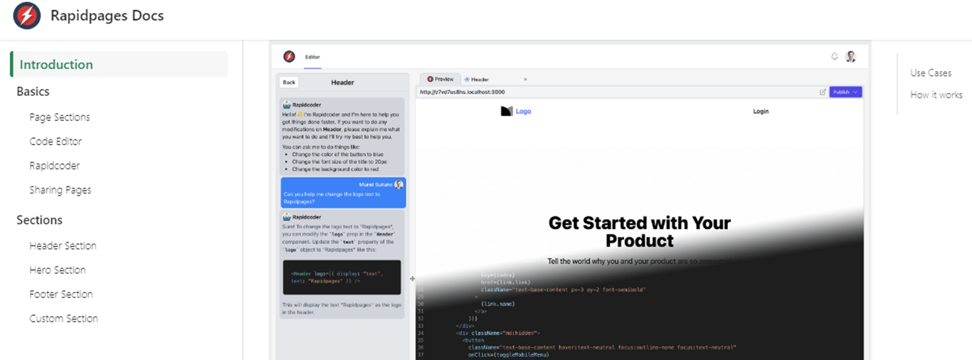The height and width of the screenshot is (360, 972).
Task: Click 'Change the background color to red' bullet
Action: (335, 169)
